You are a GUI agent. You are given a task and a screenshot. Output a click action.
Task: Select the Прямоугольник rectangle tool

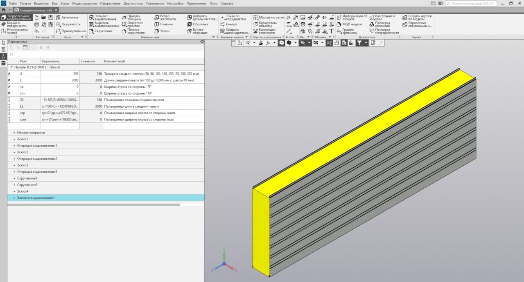(x=71, y=31)
